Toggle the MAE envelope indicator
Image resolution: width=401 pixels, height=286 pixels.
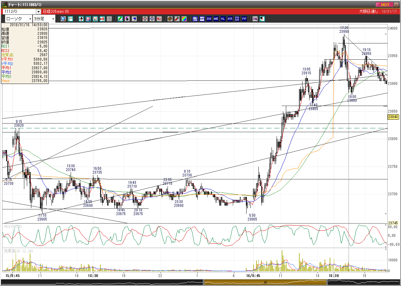(x=216, y=19)
